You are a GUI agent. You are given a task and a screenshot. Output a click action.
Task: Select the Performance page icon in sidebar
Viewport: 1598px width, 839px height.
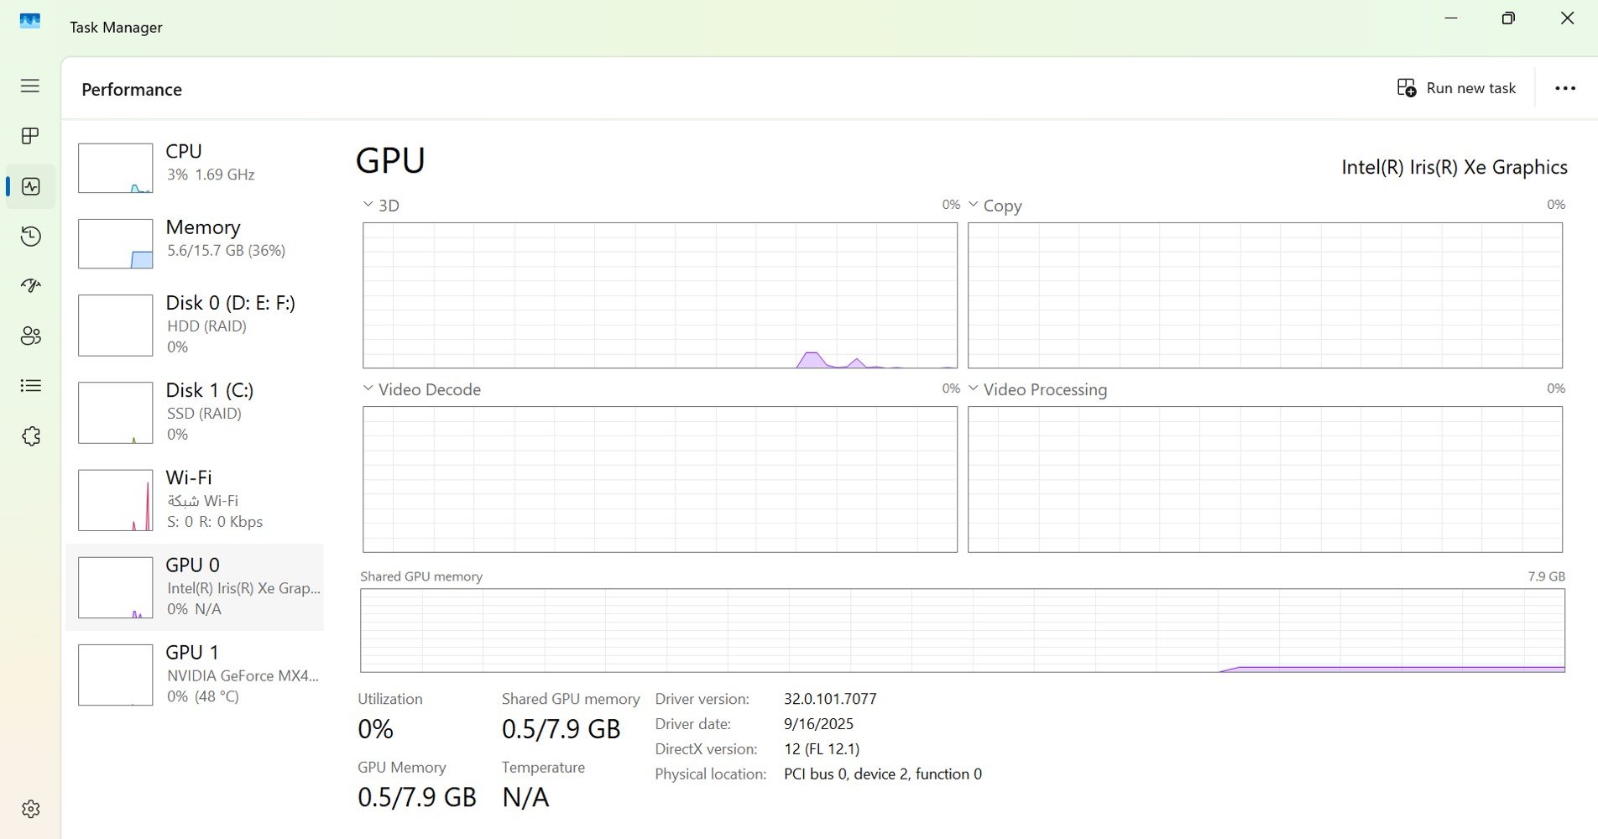click(x=31, y=186)
